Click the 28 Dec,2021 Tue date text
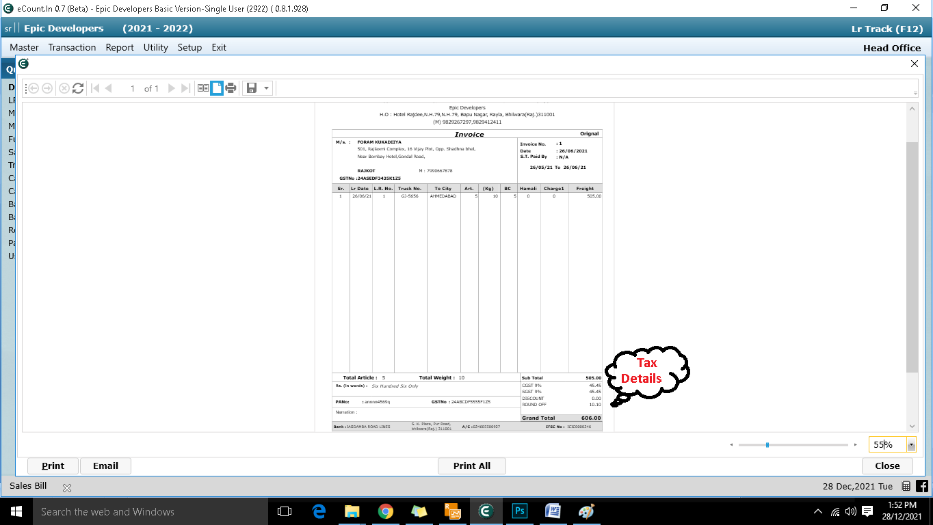Viewport: 933px width, 525px height. (857, 486)
